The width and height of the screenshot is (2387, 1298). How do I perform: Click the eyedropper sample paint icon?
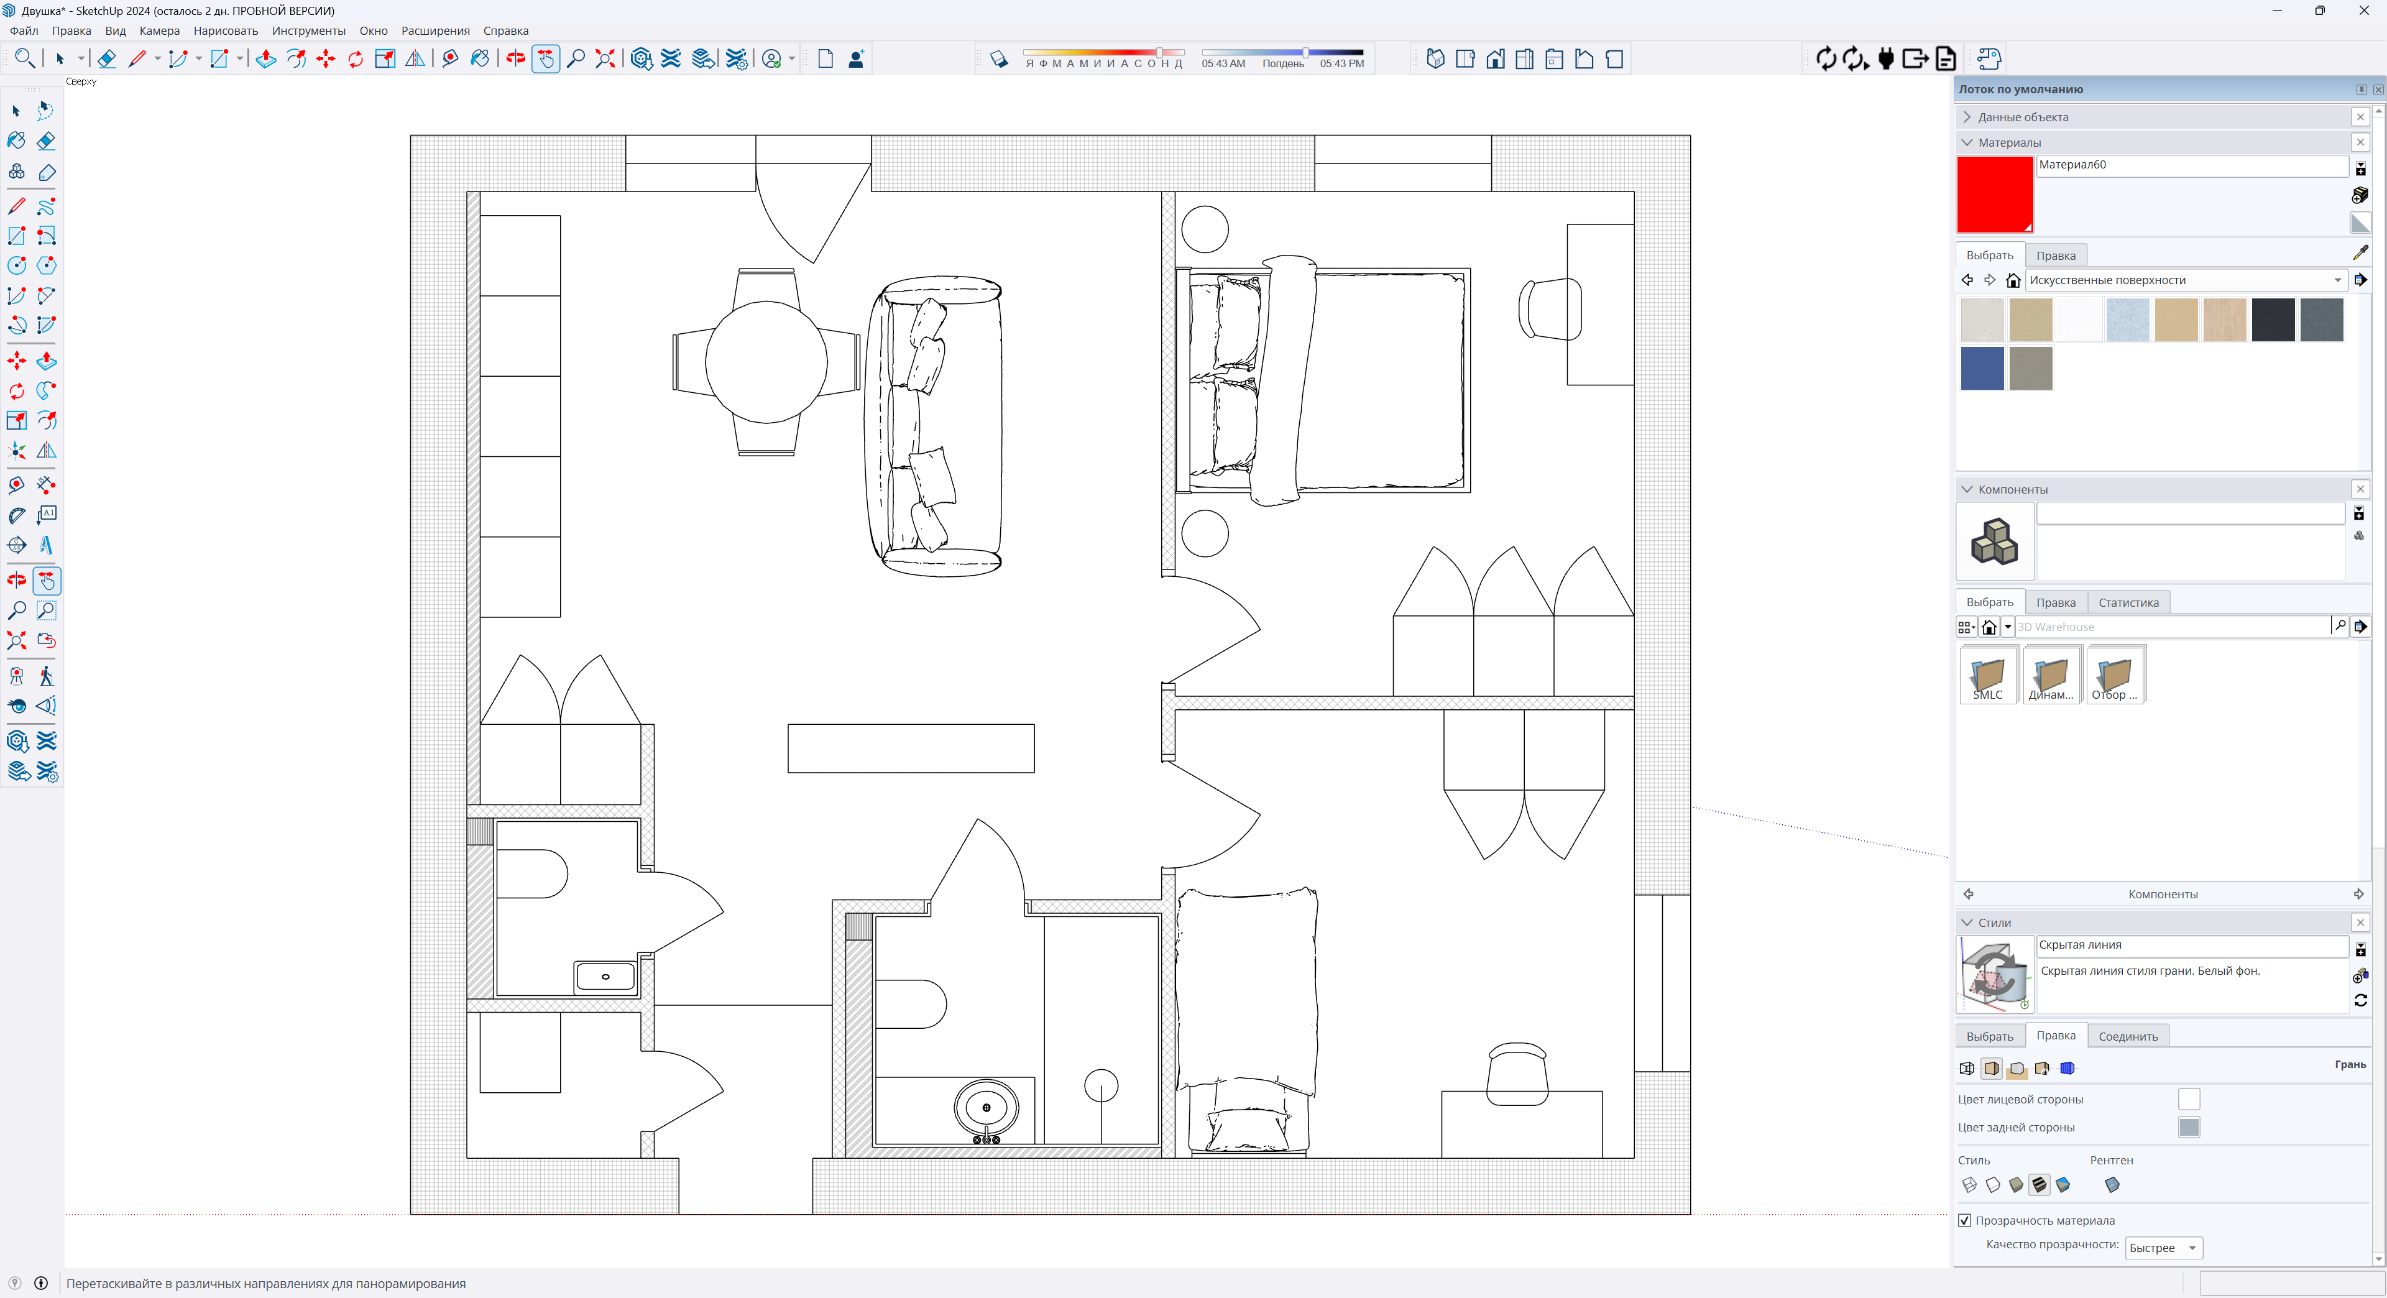pos(2360,253)
